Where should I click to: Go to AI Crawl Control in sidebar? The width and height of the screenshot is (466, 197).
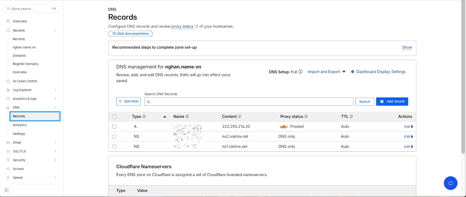click(25, 81)
